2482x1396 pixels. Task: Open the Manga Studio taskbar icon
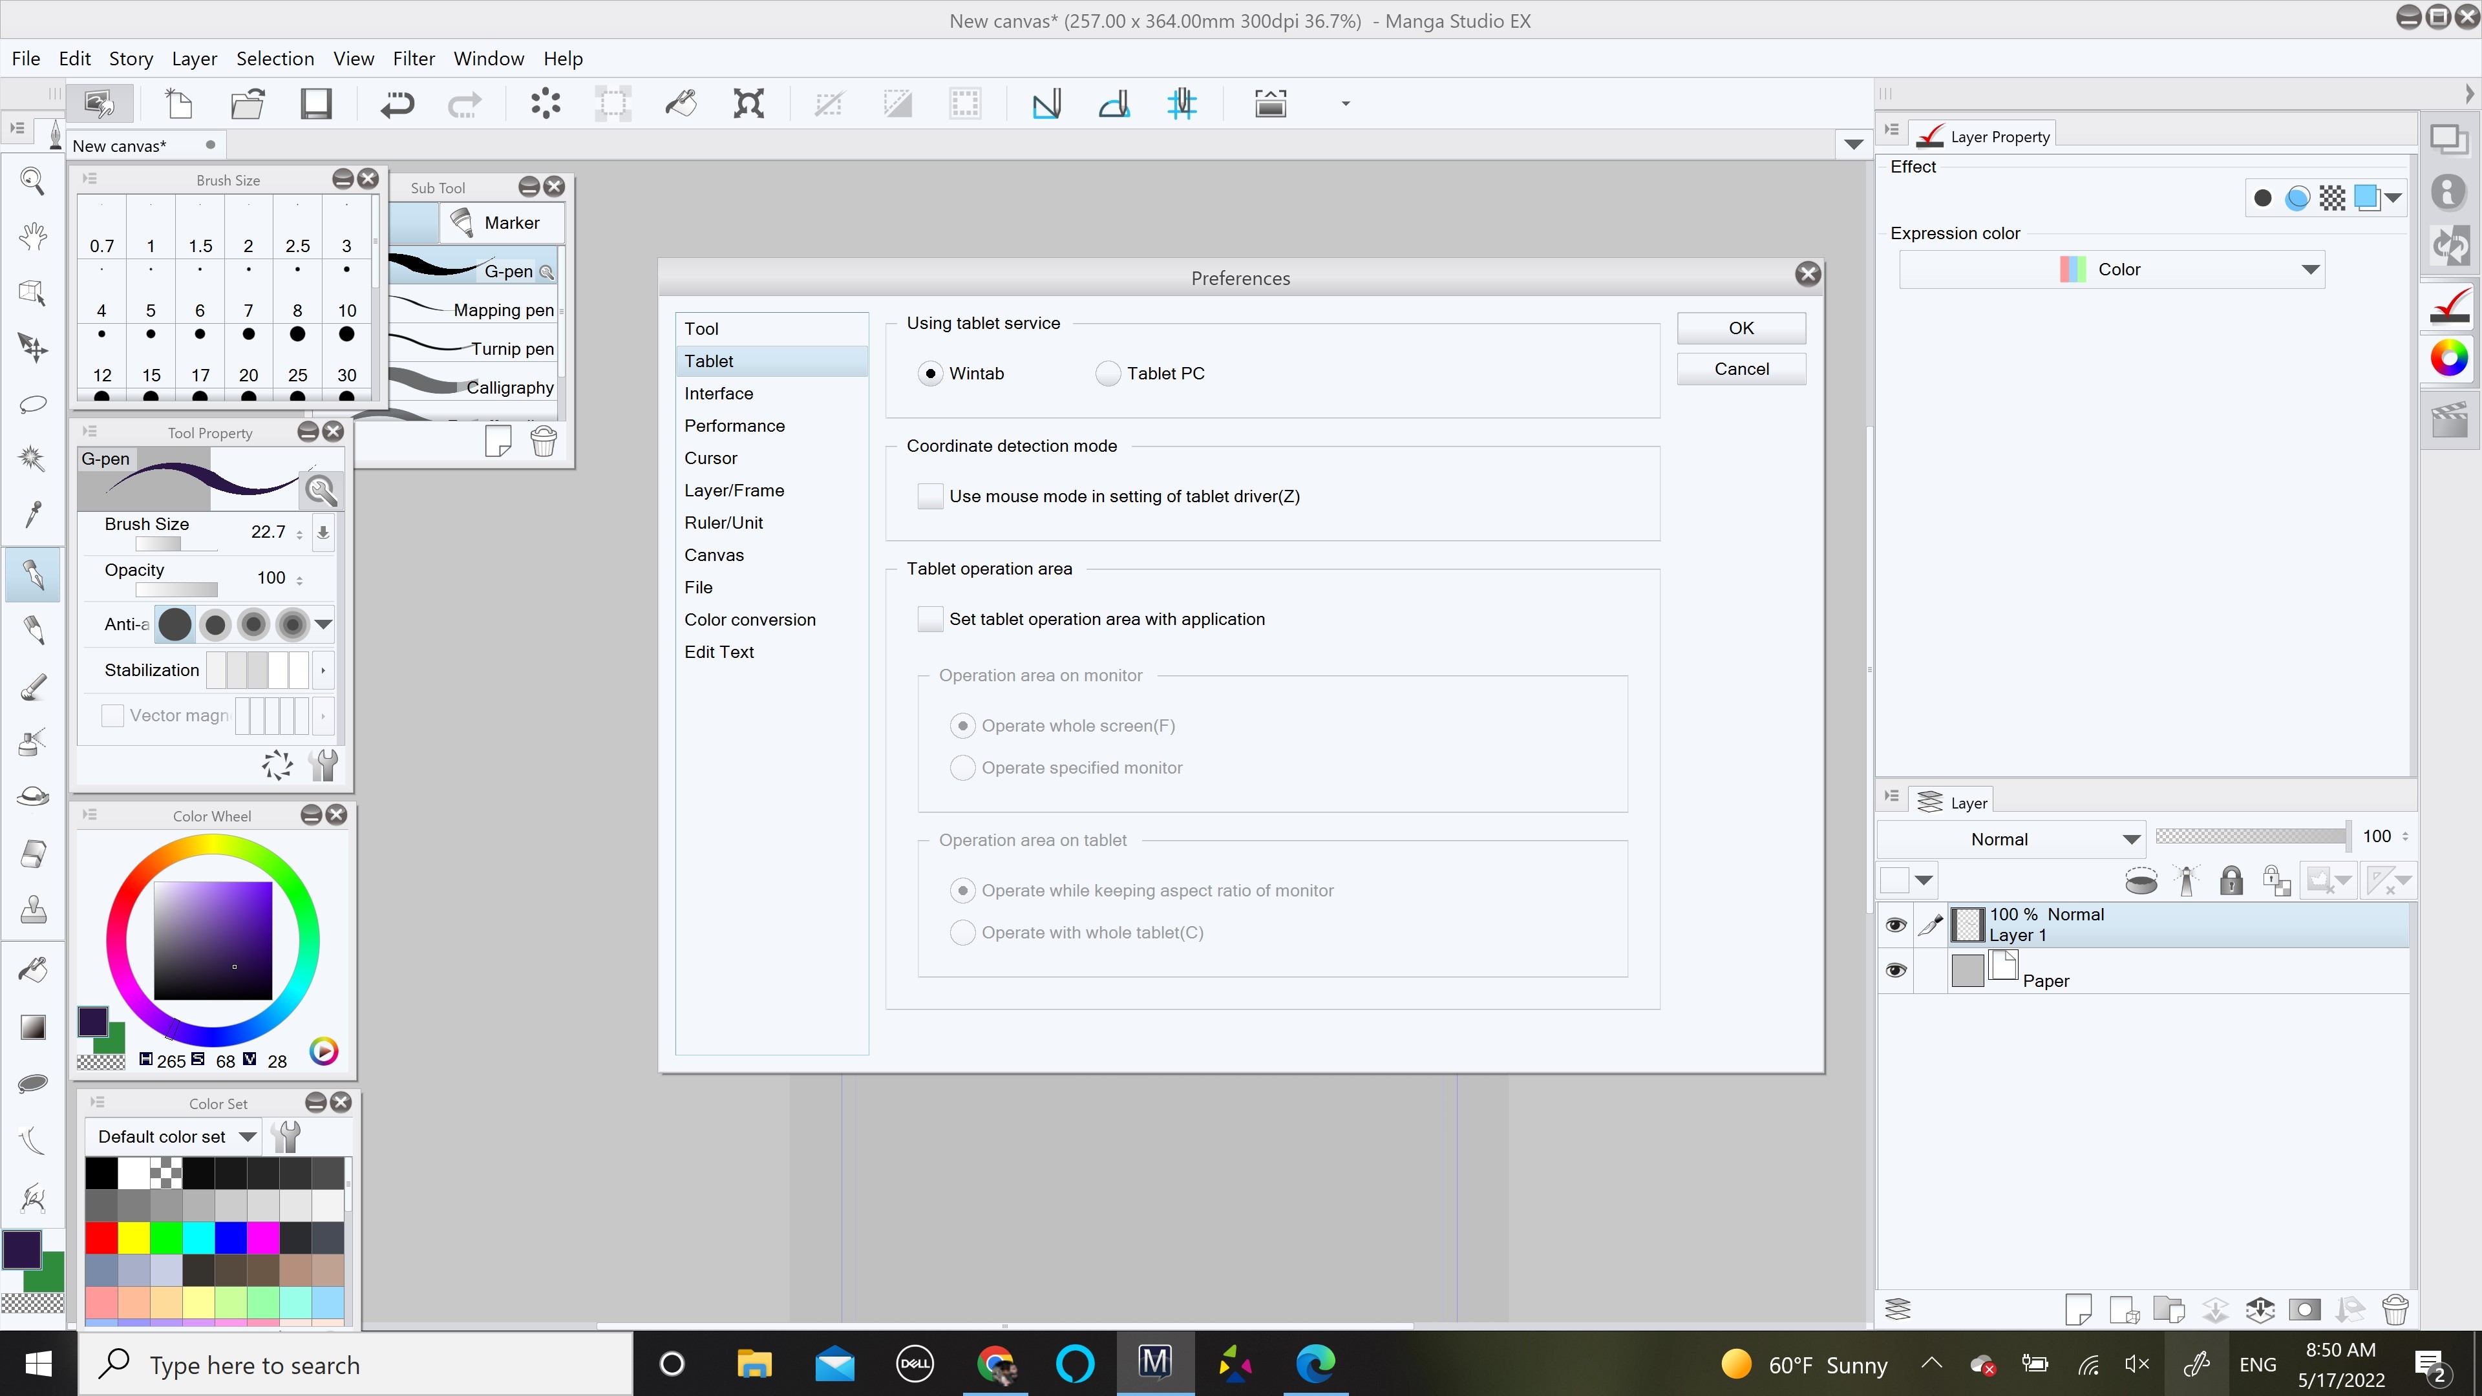[x=1154, y=1363]
